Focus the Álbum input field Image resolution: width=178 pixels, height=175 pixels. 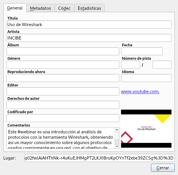tap(63, 51)
